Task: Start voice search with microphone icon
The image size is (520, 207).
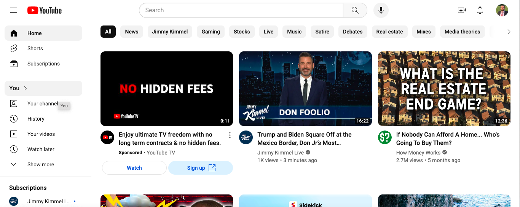Action: coord(381,10)
